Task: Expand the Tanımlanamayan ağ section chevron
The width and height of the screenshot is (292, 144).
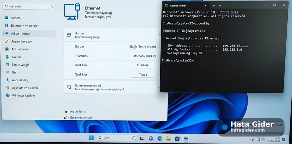Action: point(159,87)
